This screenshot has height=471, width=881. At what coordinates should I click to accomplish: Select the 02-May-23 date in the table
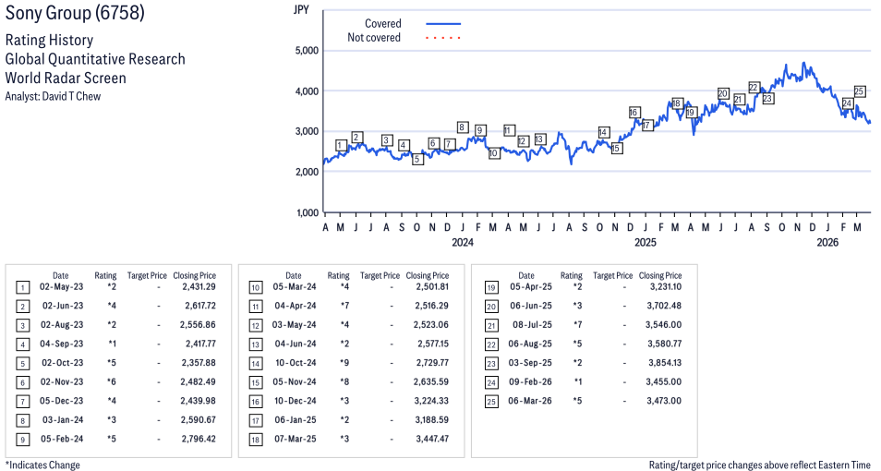coord(61,288)
